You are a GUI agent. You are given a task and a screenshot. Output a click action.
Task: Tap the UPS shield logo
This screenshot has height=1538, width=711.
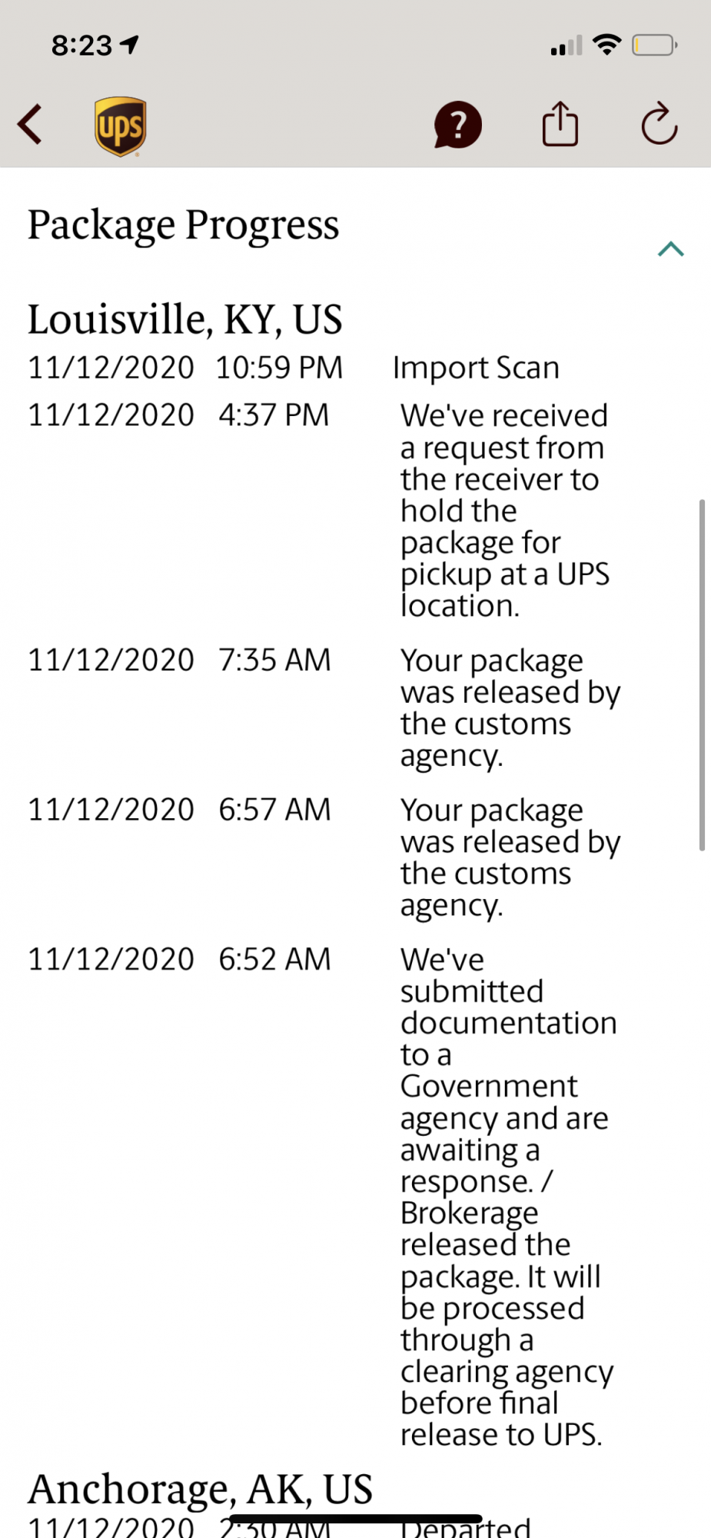pyautogui.click(x=121, y=126)
